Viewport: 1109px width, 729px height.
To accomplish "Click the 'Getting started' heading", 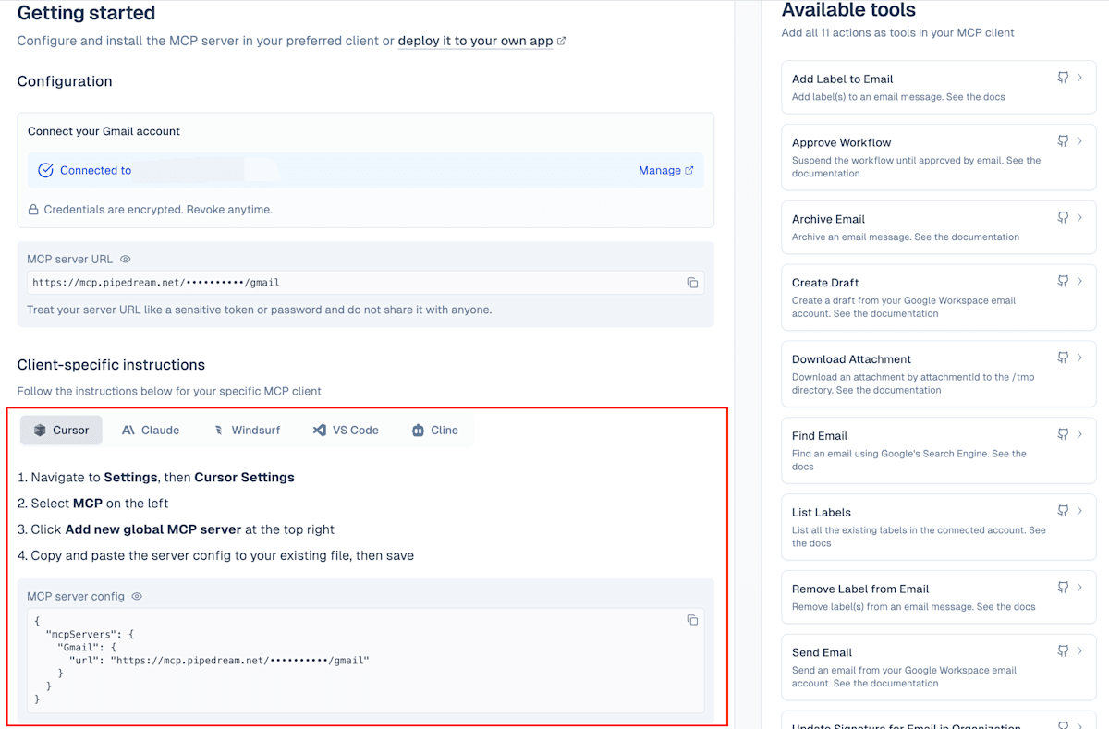I will point(86,13).
